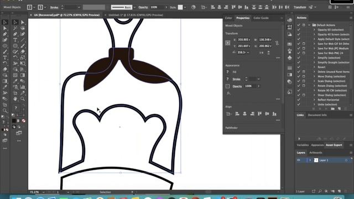354x199 pixels.
Task: Open more Transform options ellipsis
Action: point(278,57)
